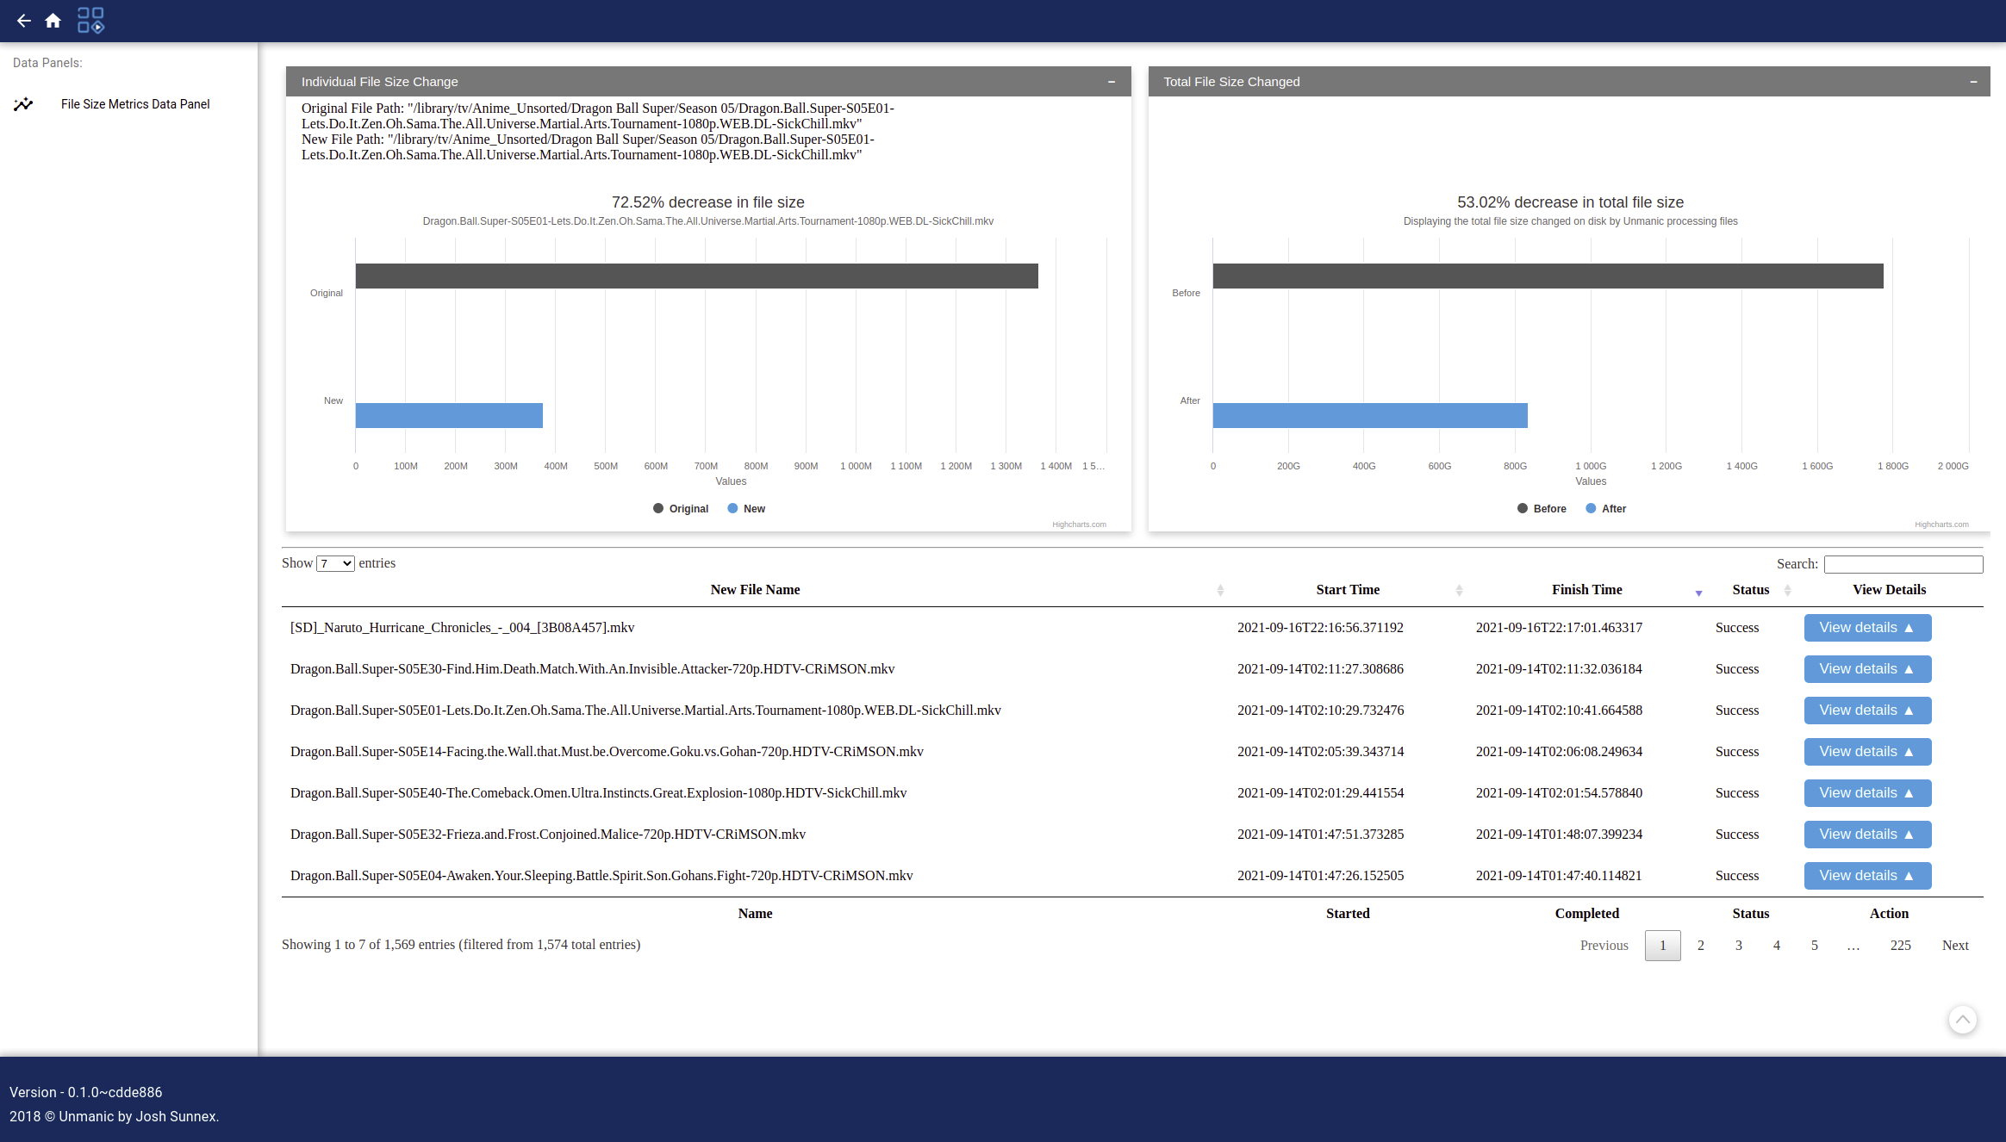This screenshot has width=2006, height=1142.
Task: Go to the home icon
Action: click(53, 21)
